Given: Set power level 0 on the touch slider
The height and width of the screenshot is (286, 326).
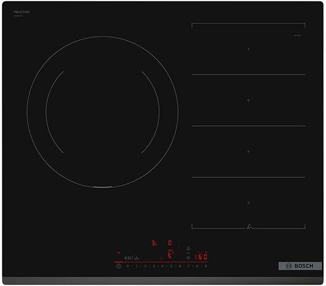Looking at the screenshot, I should (x=128, y=266).
